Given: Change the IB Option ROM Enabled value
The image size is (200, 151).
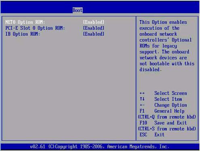Looking at the screenshot, I should (94, 34).
